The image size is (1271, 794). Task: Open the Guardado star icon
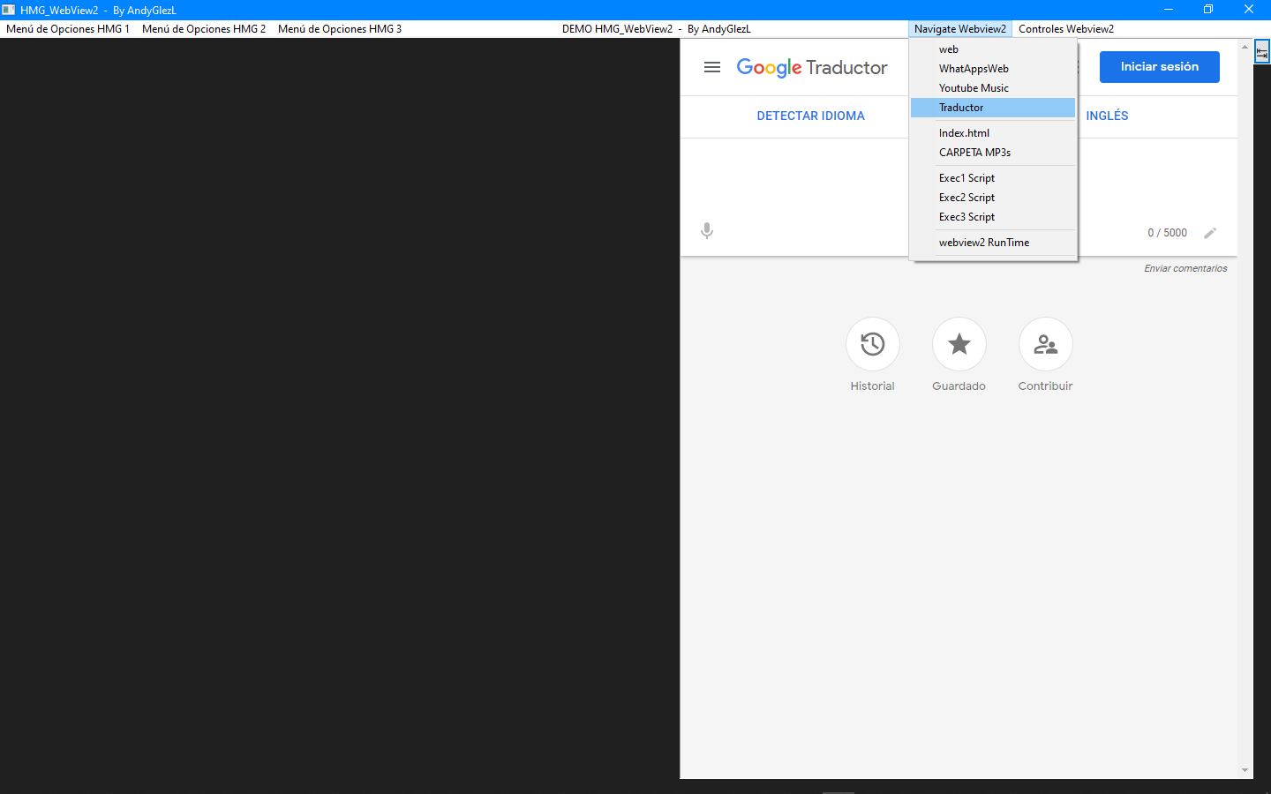coord(959,344)
